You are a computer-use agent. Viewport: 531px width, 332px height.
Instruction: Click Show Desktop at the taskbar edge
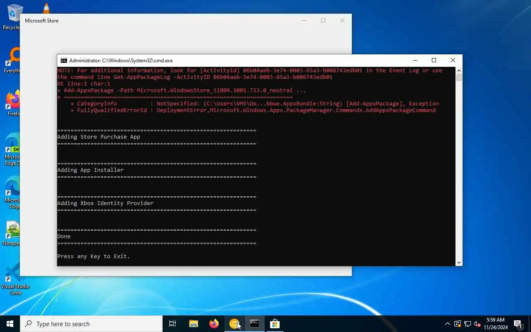point(530,324)
